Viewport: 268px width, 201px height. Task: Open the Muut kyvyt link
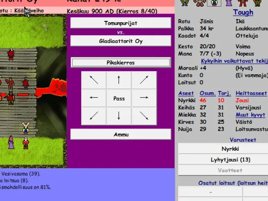tap(250, 115)
